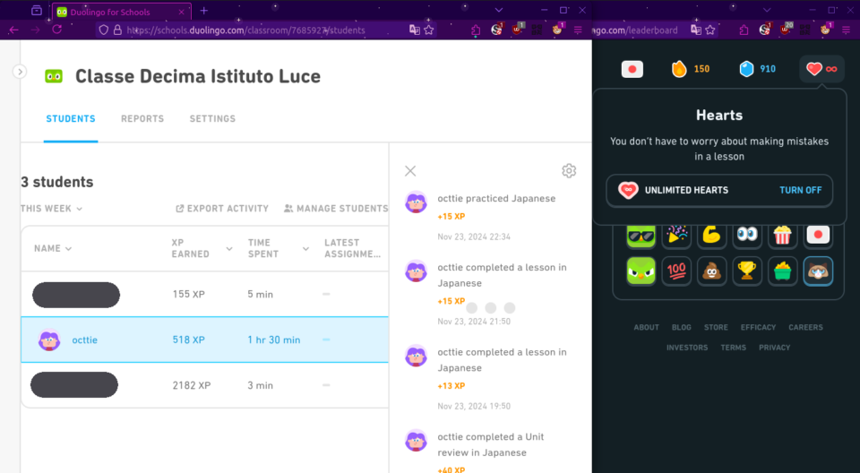860x473 pixels.
Task: Click the '518 XP' cell
Action: click(189, 340)
